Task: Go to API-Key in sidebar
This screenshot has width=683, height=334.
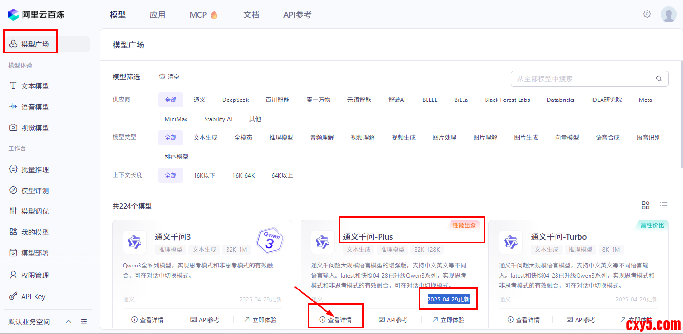Action: coord(33,297)
